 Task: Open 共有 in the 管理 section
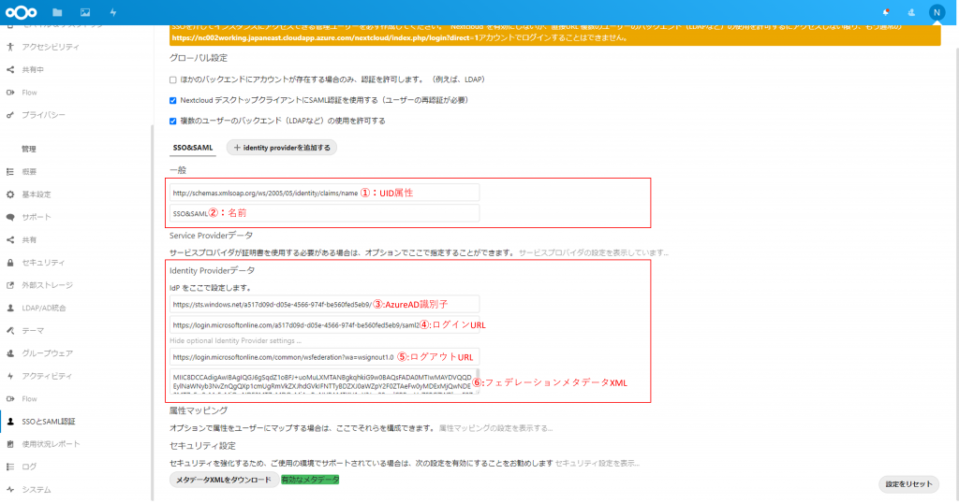pos(29,240)
